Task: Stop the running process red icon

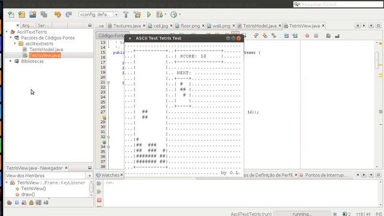Action: point(99,200)
